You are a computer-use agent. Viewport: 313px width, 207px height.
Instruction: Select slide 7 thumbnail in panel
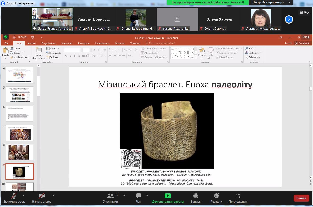pyautogui.click(x=20, y=133)
